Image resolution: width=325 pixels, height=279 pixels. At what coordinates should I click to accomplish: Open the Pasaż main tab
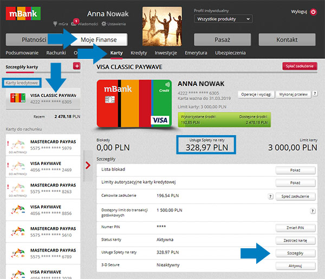pyautogui.click(x=223, y=39)
